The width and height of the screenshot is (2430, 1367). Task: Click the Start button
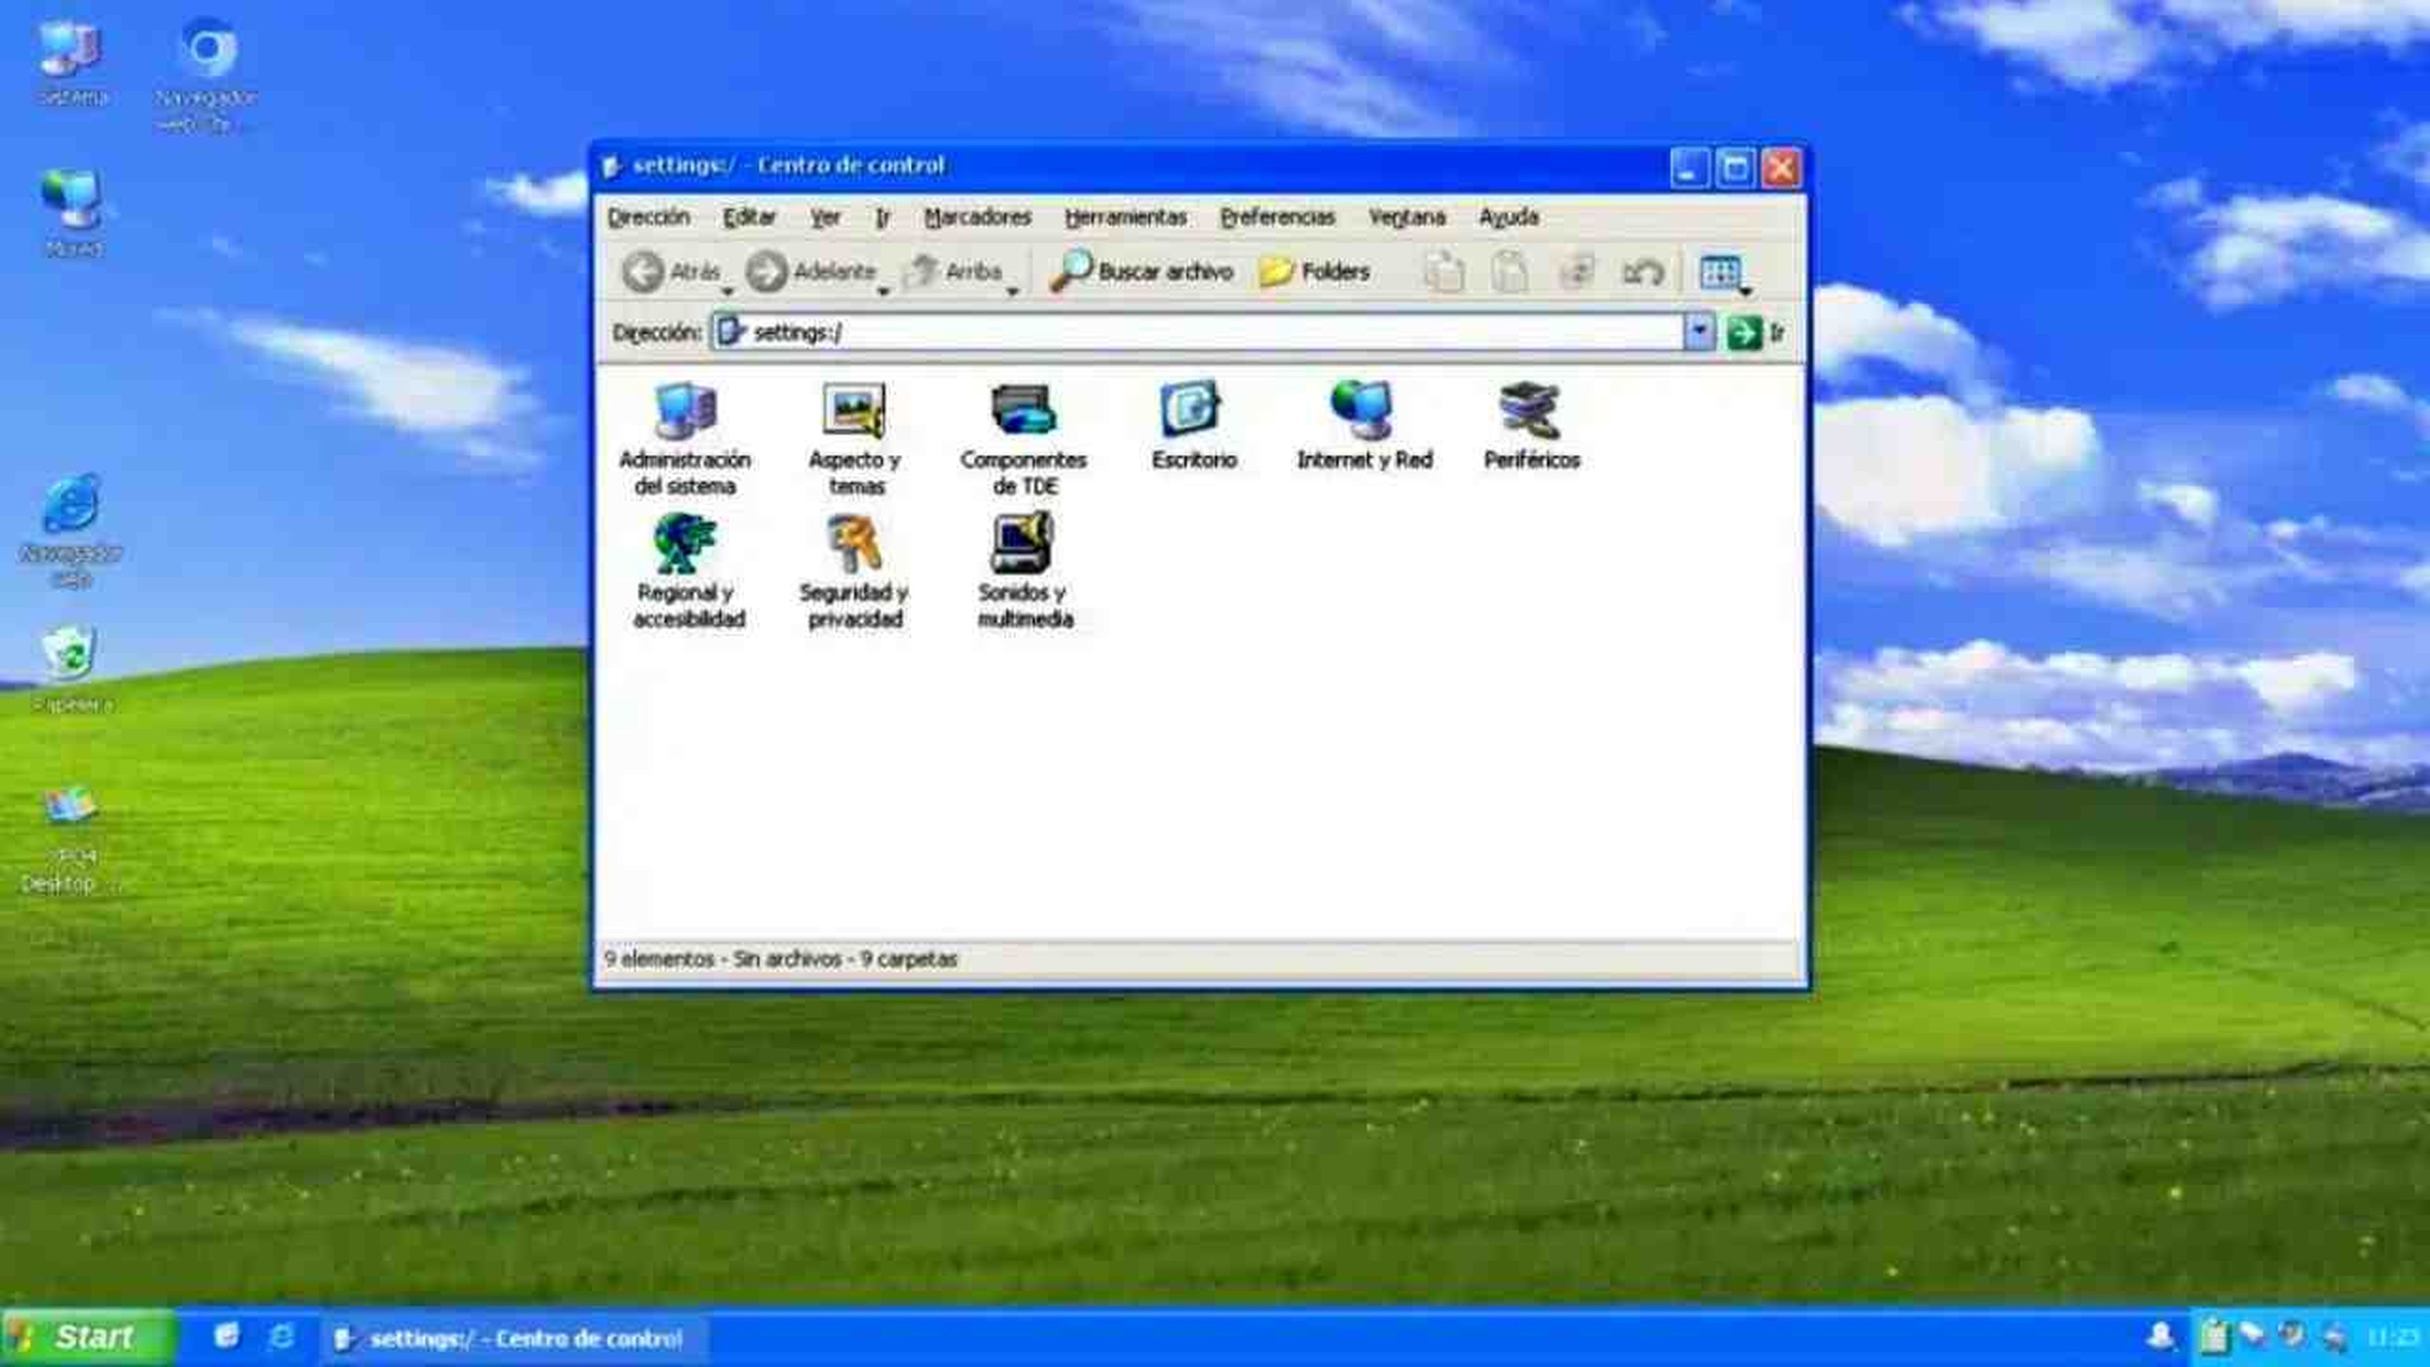[88, 1337]
